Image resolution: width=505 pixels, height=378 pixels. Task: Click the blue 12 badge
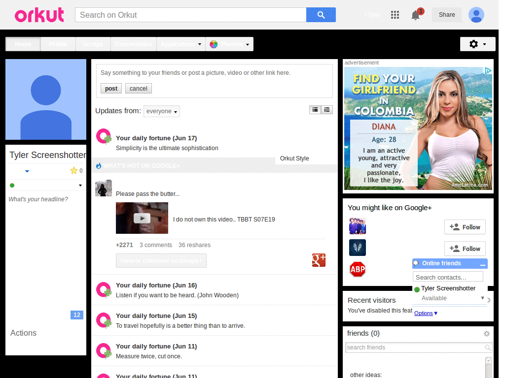click(x=76, y=315)
